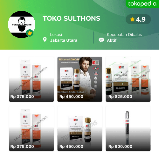The width and height of the screenshot is (159, 159).
Task: Click the TOKO SULTHONS shop name
Action: [71, 18]
